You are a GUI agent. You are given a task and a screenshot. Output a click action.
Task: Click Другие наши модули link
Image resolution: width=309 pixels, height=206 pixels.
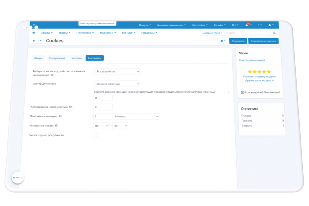(x=260, y=80)
